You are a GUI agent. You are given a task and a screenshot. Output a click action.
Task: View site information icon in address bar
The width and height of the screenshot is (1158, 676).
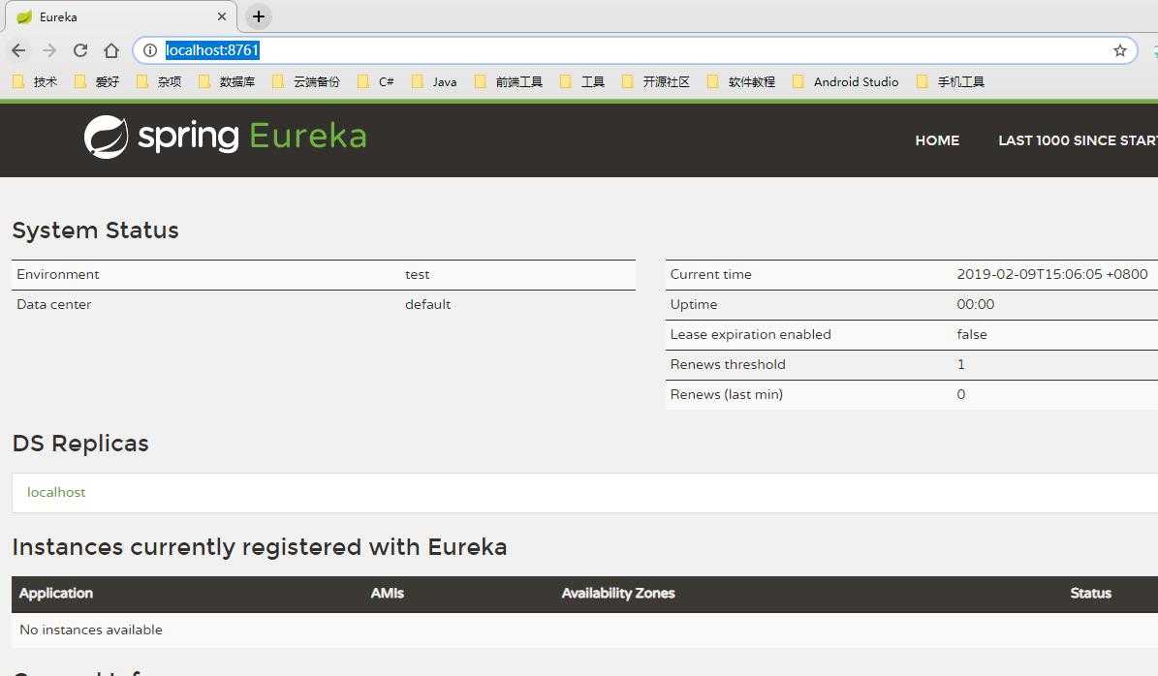pyautogui.click(x=150, y=50)
